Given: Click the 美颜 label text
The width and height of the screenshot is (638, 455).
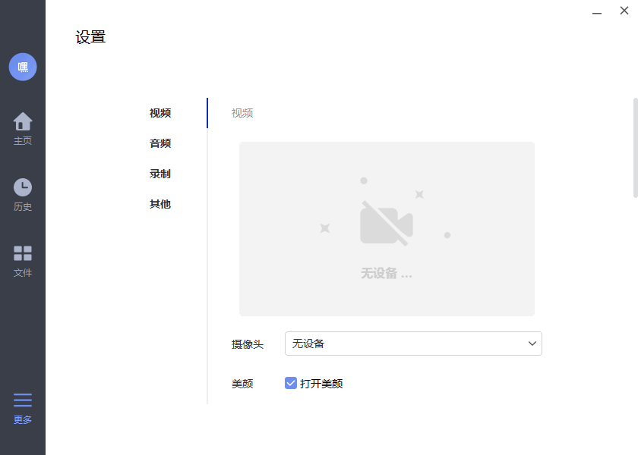Looking at the screenshot, I should [242, 384].
